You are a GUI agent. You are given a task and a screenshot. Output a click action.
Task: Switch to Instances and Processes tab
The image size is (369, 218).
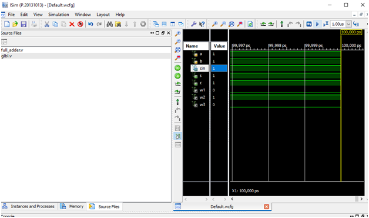(x=29, y=206)
